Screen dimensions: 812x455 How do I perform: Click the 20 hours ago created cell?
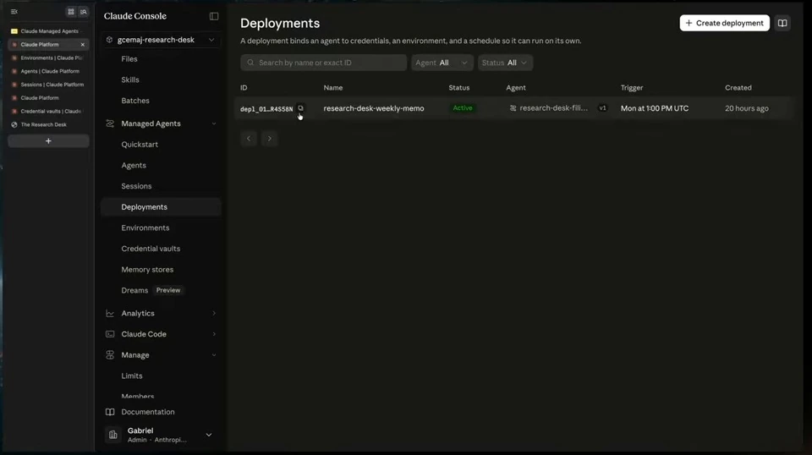click(747, 108)
